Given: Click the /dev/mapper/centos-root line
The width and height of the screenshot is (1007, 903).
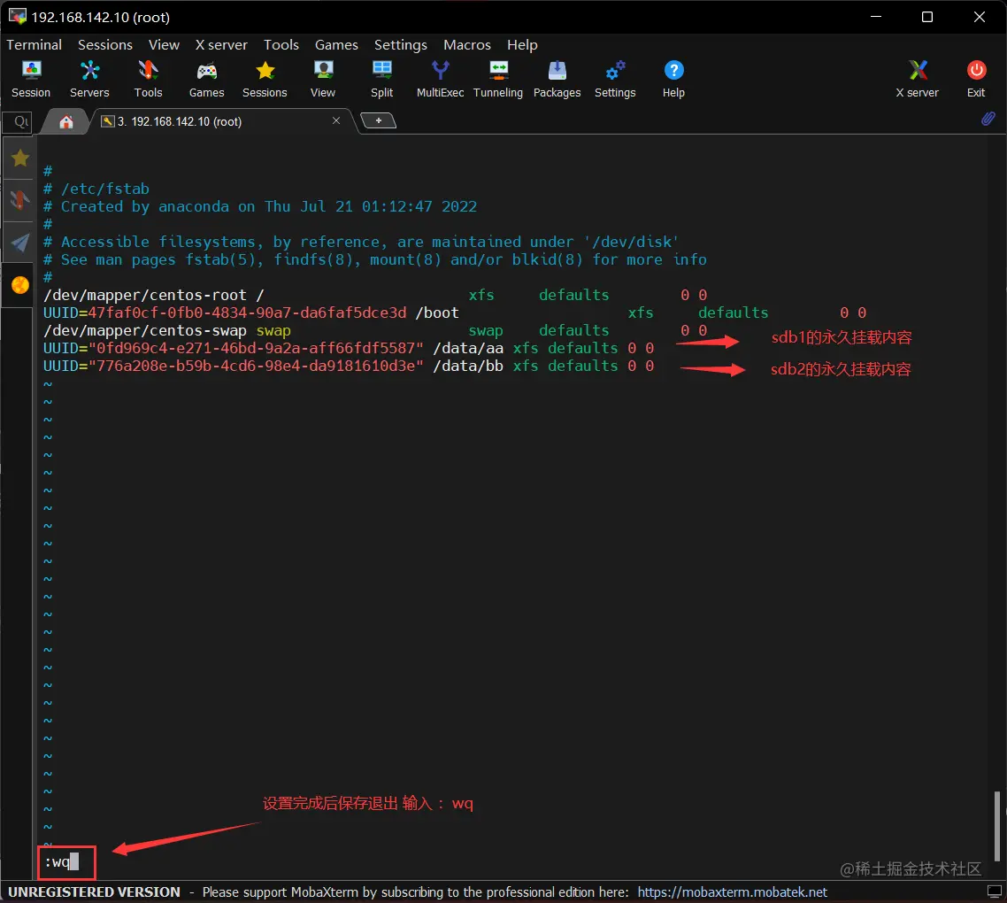Looking at the screenshot, I should point(375,295).
